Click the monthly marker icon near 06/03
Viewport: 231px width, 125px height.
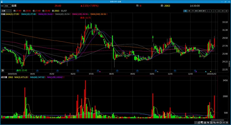pos(78,71)
